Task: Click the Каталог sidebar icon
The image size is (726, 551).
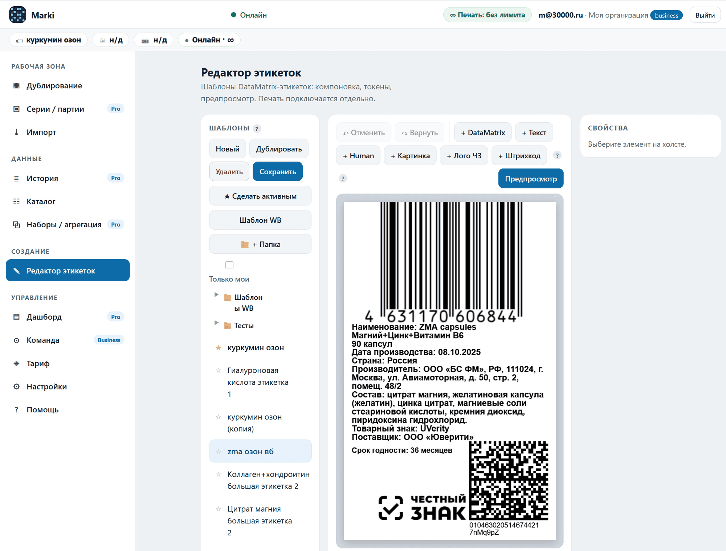Action: tap(16, 201)
